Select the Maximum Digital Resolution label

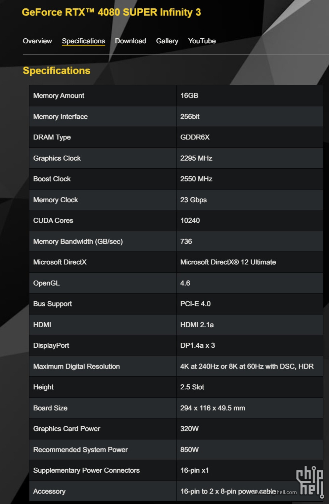[x=77, y=367]
